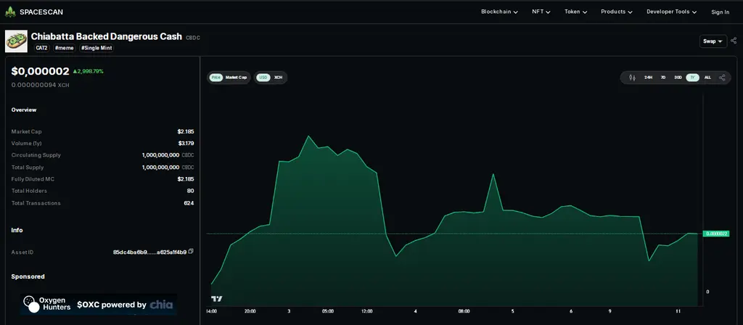Click the Circulating Supply value

point(168,155)
